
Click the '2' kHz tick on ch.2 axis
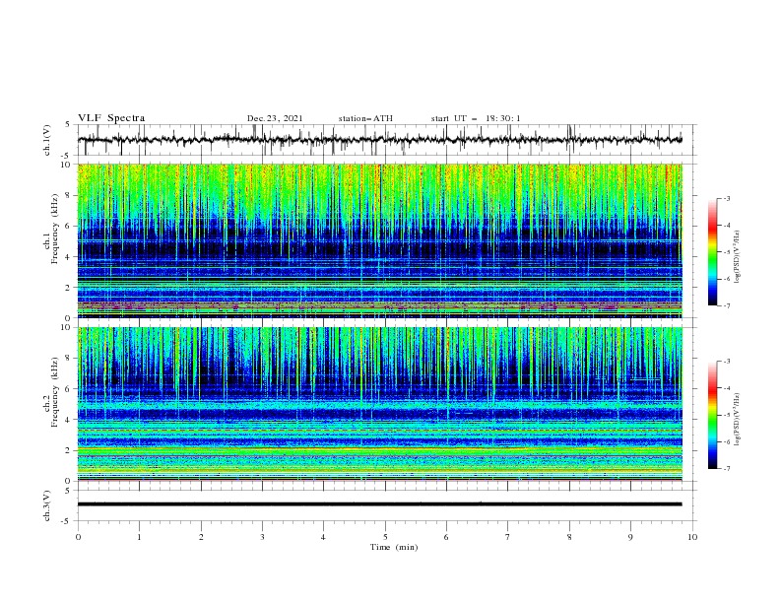pyautogui.click(x=69, y=450)
